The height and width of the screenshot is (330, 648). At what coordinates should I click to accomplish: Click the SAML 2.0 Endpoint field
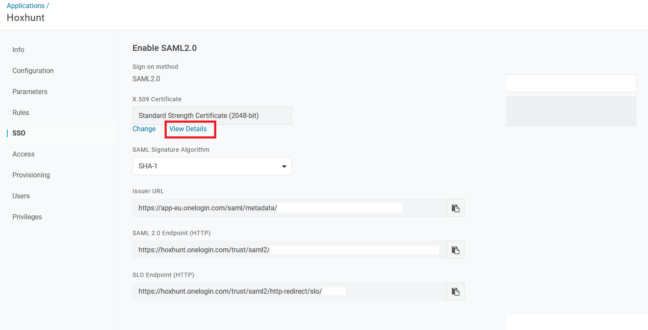289,250
